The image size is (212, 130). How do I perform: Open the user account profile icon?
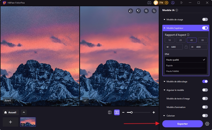tap(173, 3)
